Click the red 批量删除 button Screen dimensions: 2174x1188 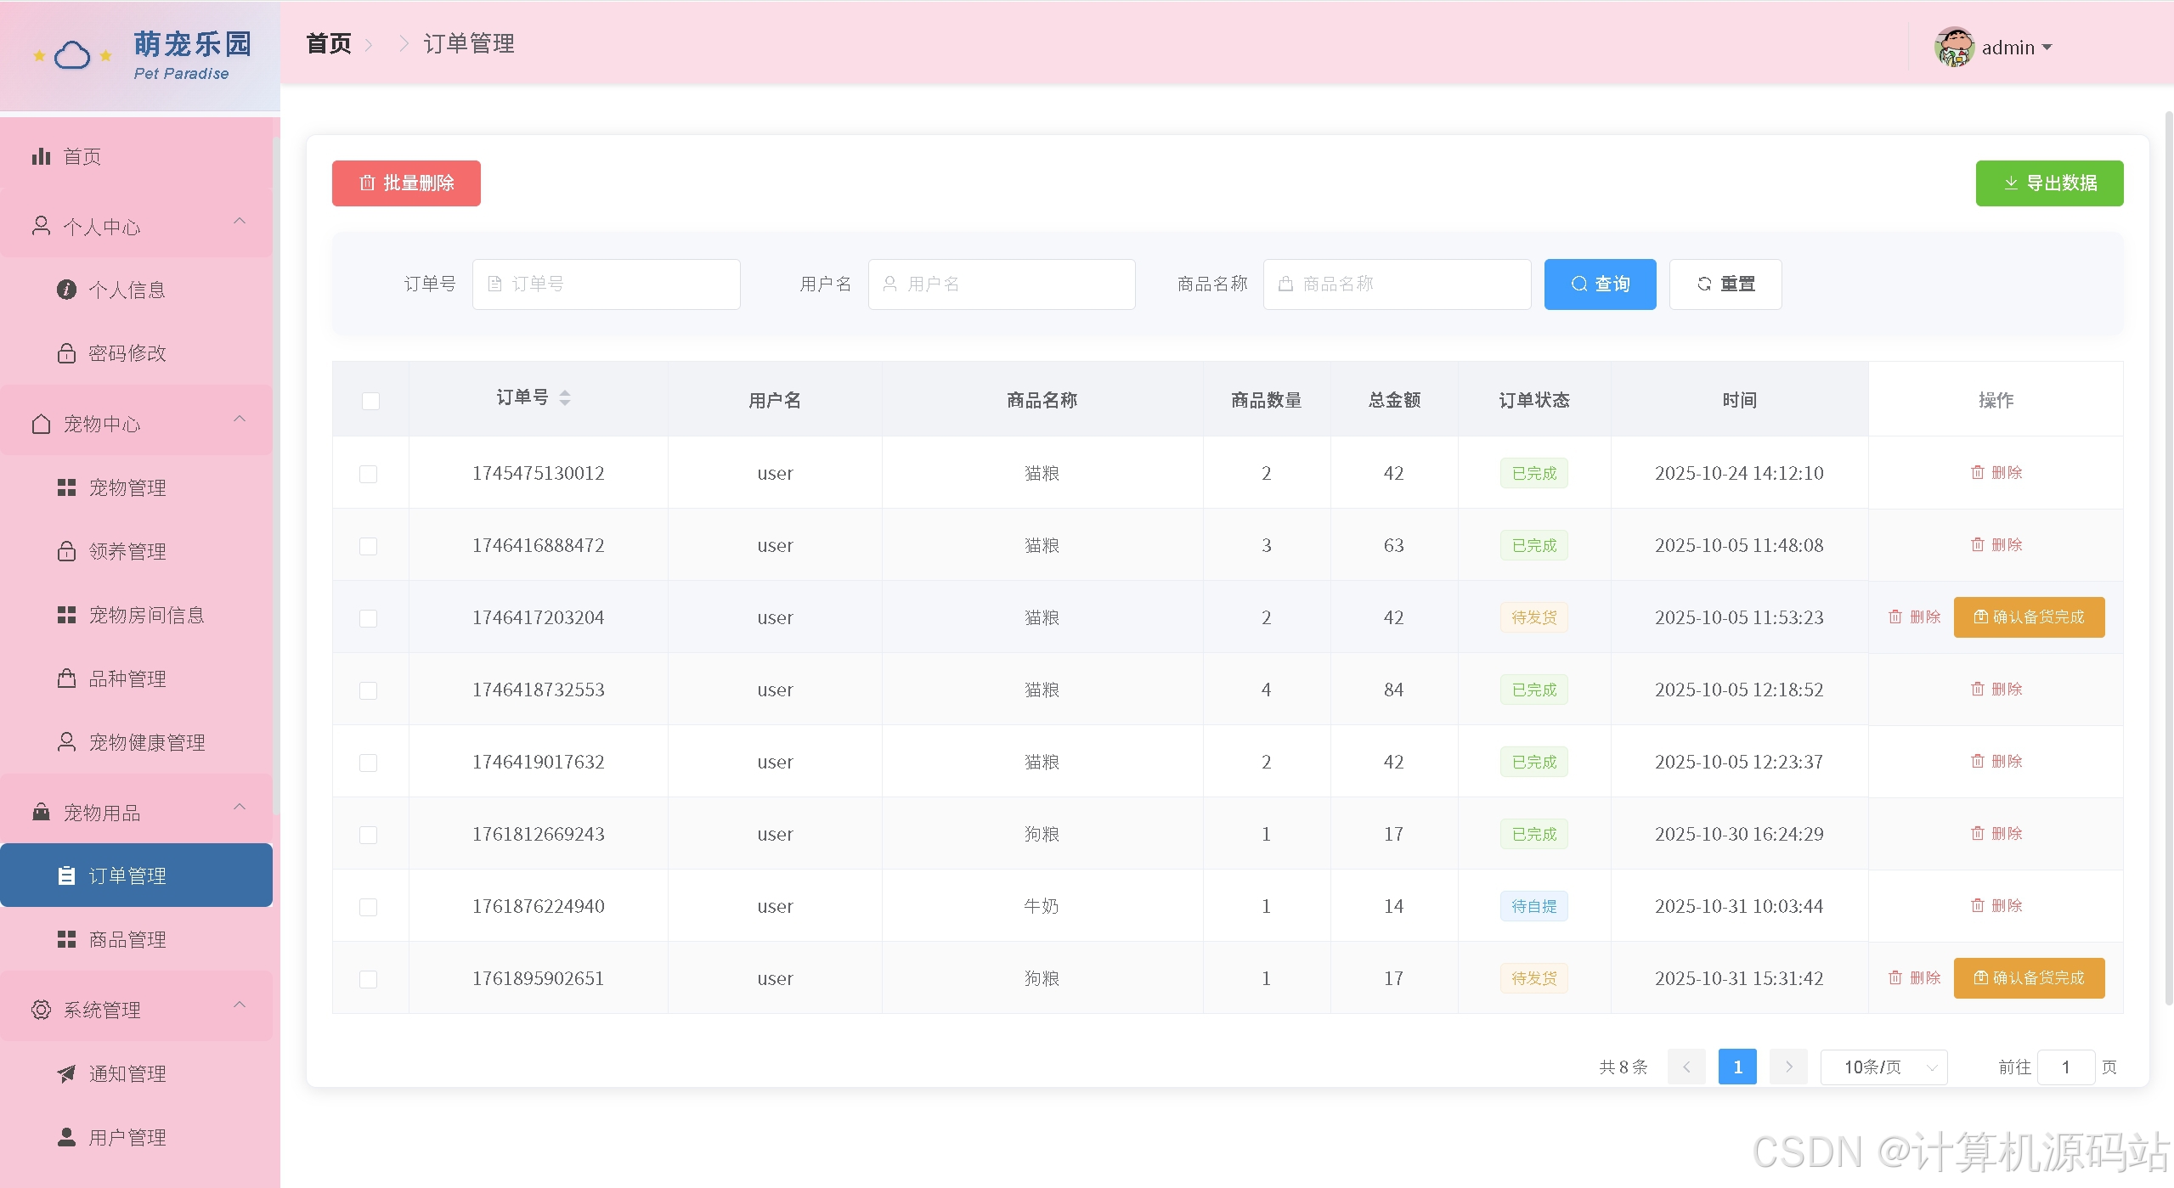[406, 183]
